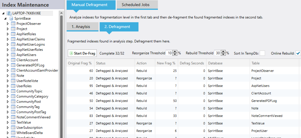
Task: Sort by the Action column header
Action: [x=145, y=63]
